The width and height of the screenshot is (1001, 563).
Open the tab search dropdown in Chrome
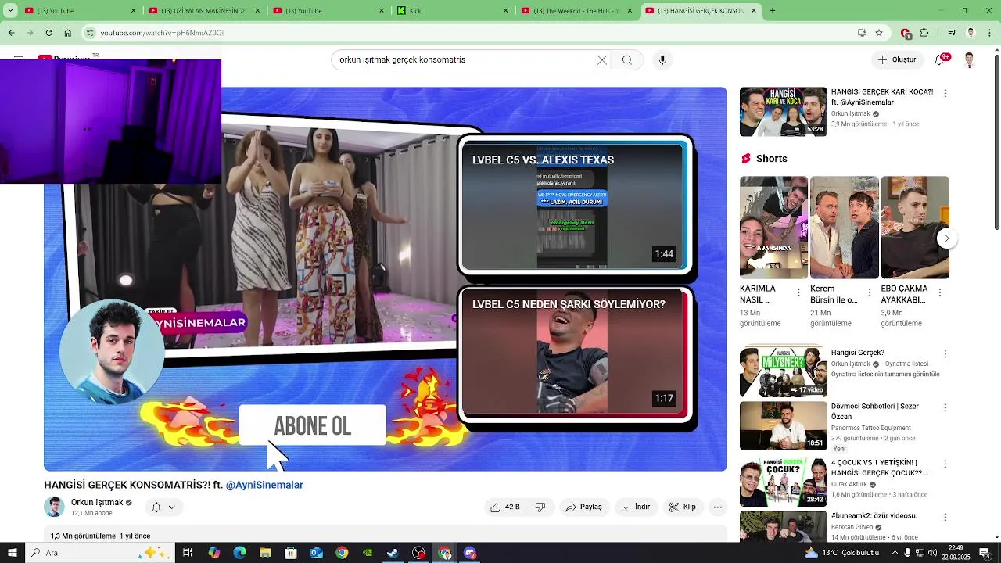11,11
